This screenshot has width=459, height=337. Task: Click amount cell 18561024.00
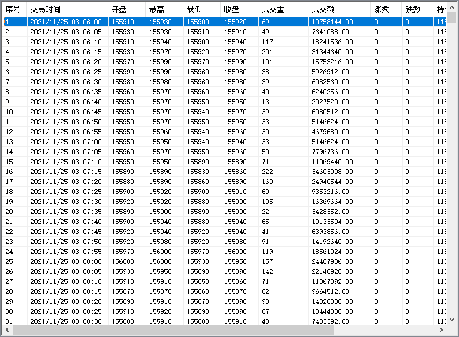coord(332,252)
